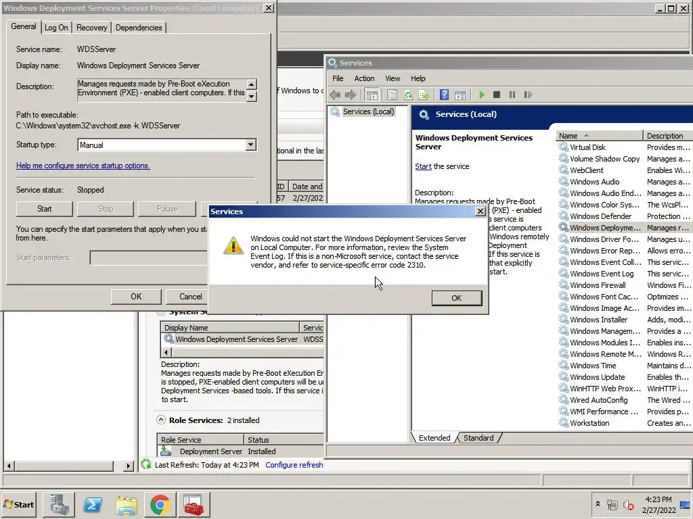Screen dimensions: 693x519
Task: Close the Services error dialog
Action: click(480, 212)
